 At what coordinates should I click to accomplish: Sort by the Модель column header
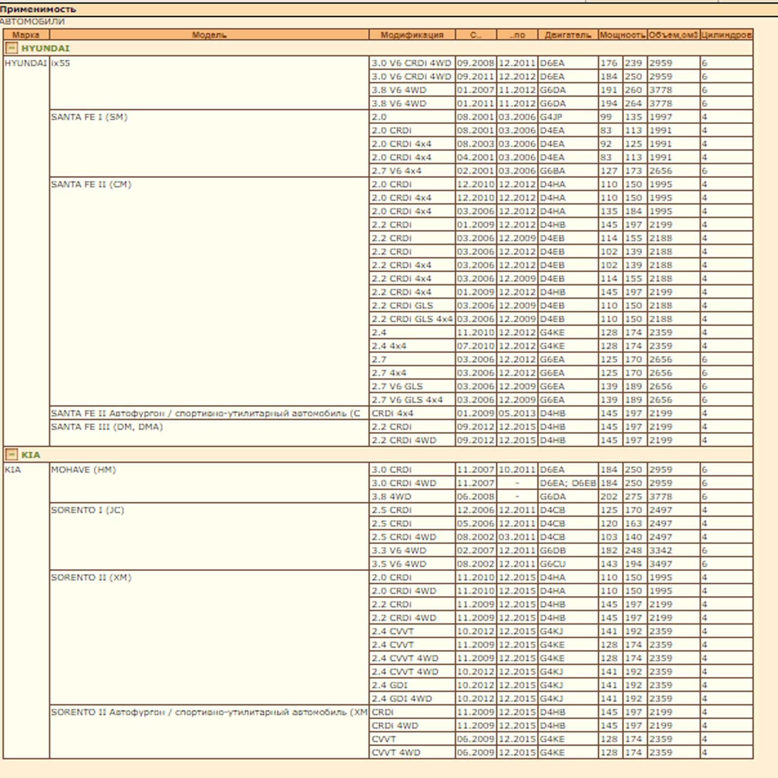[209, 35]
